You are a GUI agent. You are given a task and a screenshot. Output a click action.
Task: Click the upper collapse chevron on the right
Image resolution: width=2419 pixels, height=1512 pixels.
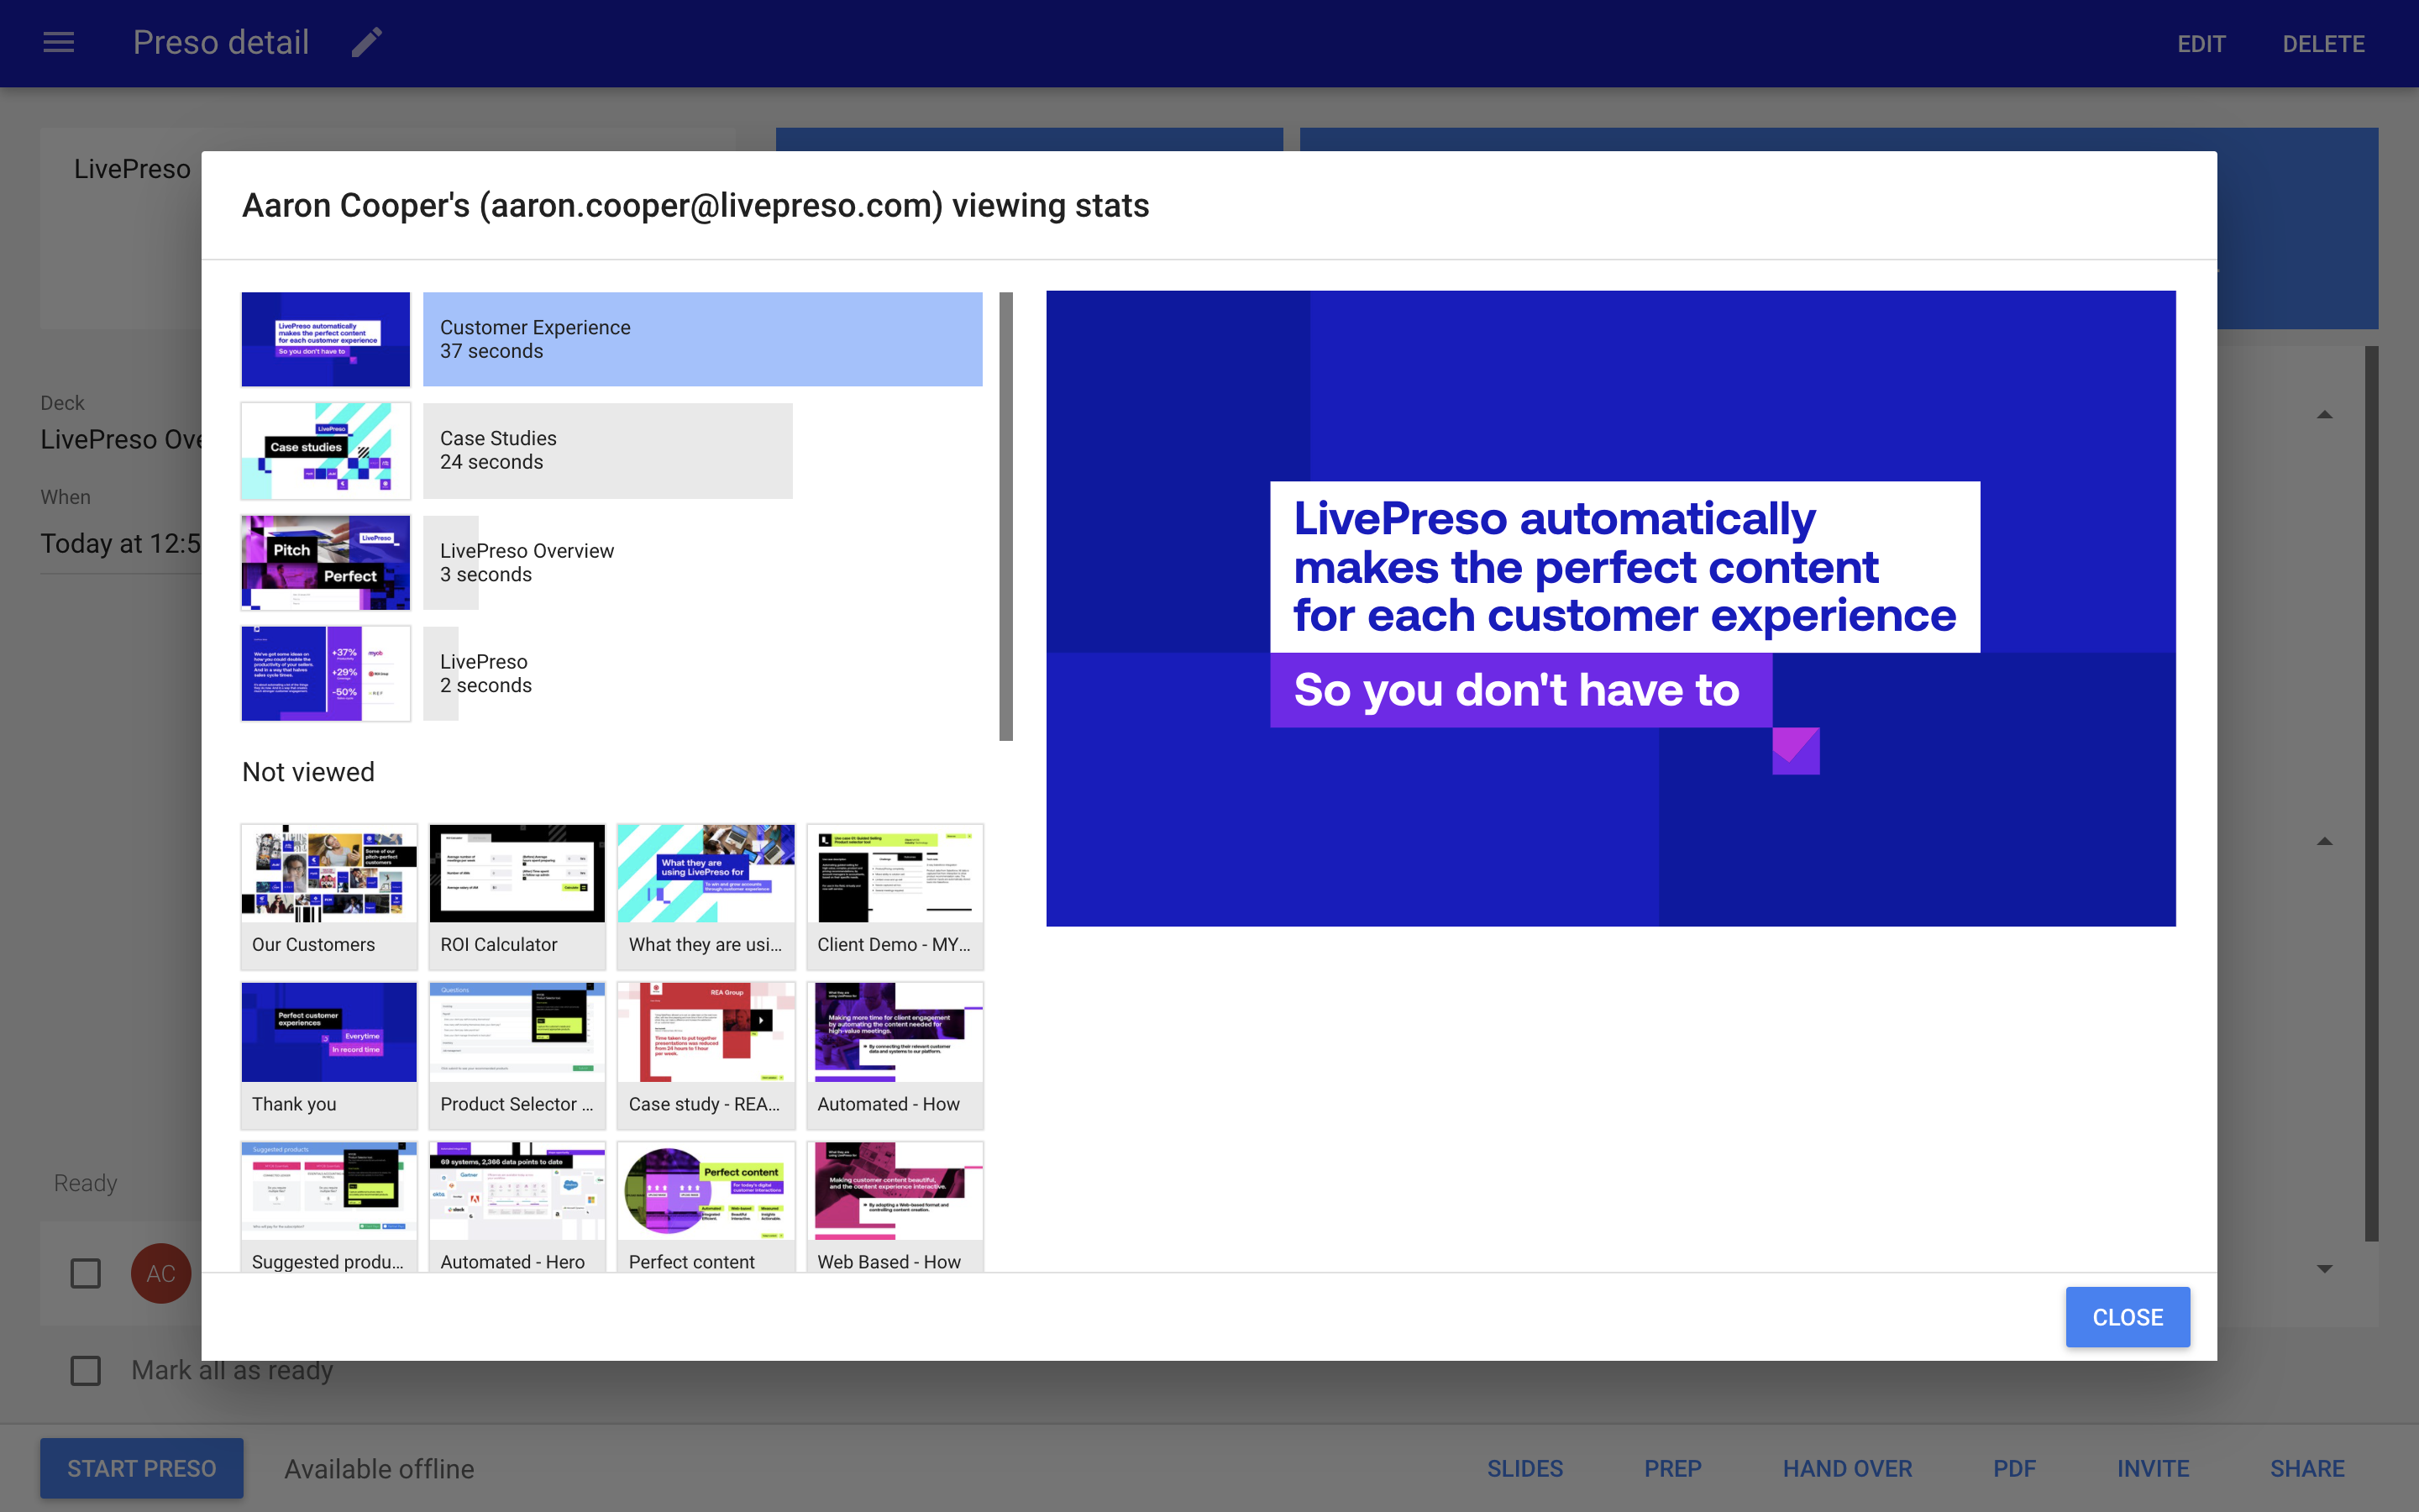[x=2324, y=415]
